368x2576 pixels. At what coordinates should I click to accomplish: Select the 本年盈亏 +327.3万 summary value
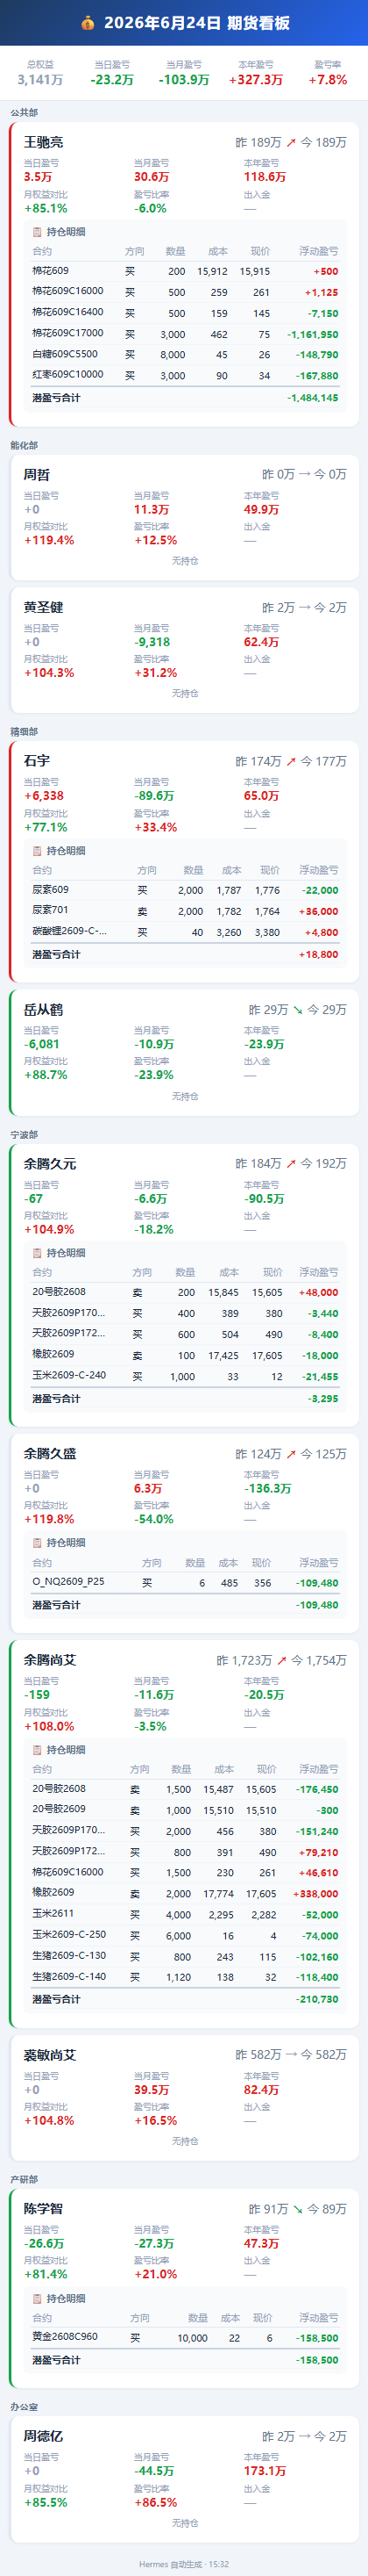pyautogui.click(x=255, y=80)
